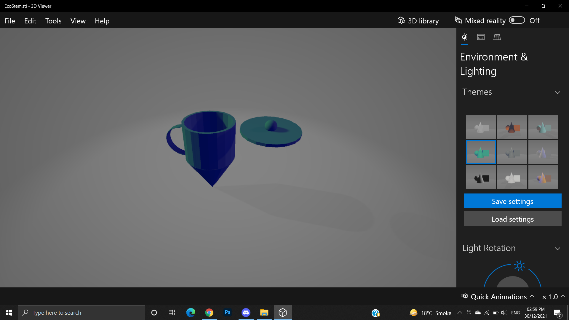569x320 pixels.
Task: Click the Save settings button
Action: 512,201
